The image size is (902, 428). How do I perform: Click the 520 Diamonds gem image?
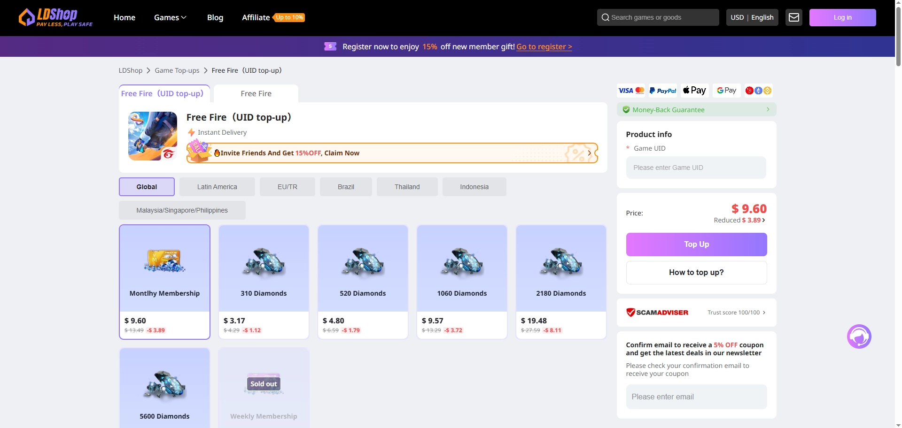click(x=363, y=262)
